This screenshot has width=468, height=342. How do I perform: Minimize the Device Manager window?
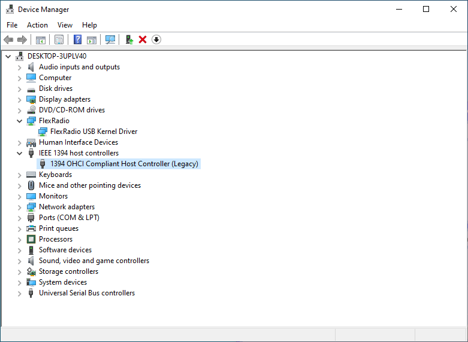point(399,9)
